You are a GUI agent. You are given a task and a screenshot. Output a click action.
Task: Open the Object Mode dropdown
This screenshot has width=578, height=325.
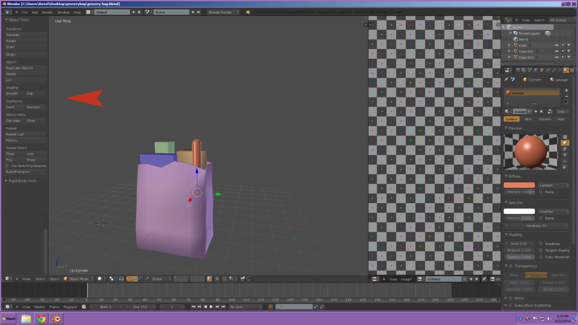point(78,279)
